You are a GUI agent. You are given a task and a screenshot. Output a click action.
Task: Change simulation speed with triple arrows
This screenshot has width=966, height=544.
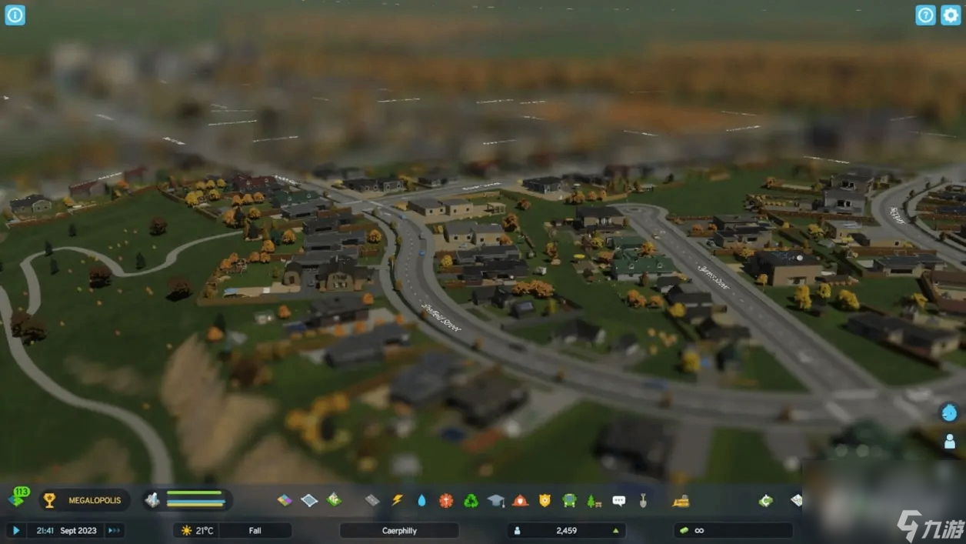pos(114,530)
